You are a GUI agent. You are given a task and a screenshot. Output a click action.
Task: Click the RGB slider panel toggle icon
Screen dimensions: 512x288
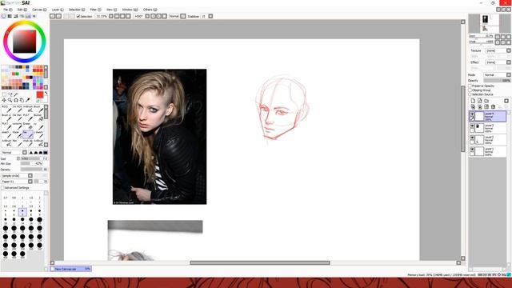click(10, 16)
